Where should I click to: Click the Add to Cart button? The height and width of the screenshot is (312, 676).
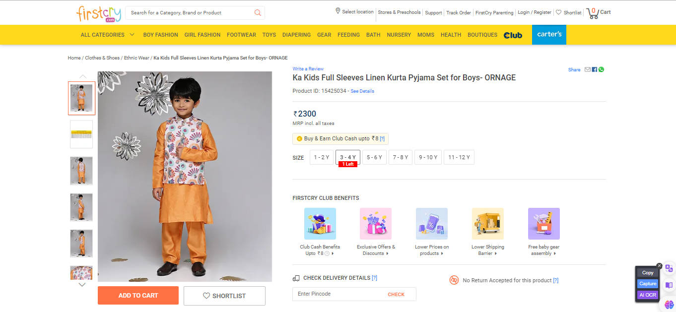coord(138,295)
